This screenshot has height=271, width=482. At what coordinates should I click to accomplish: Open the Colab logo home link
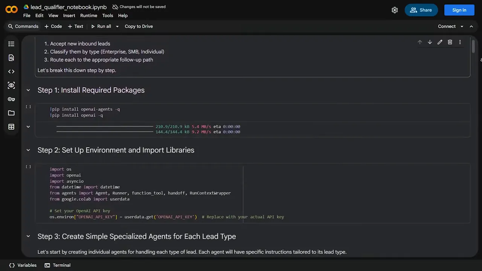11,10
